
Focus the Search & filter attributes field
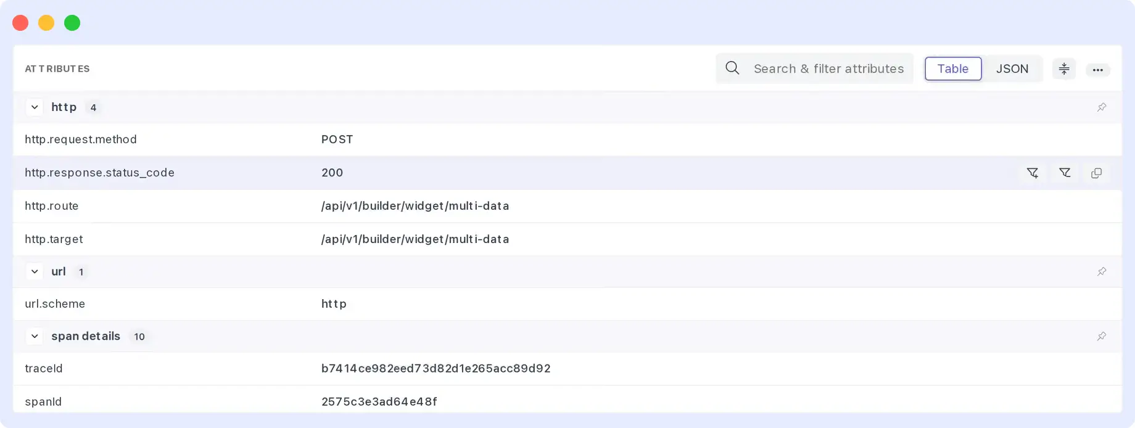[814, 68]
